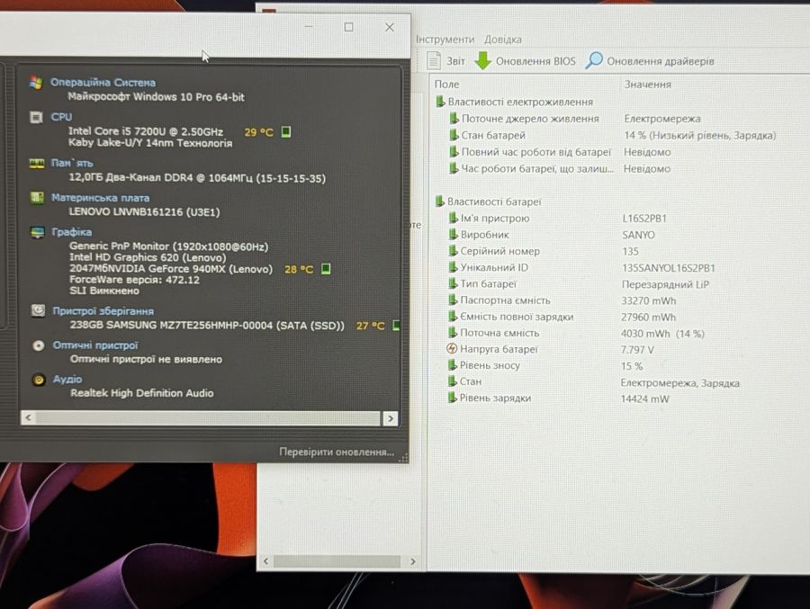Click the icon beside Властивості батареї header
The image size is (810, 609).
pyautogui.click(x=439, y=201)
